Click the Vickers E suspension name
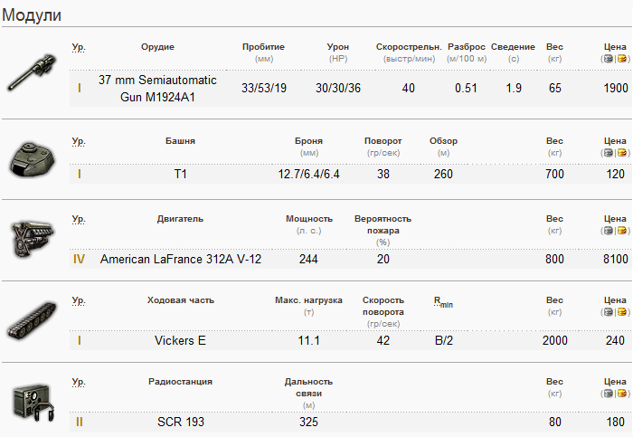The width and height of the screenshot is (633, 437). point(181,340)
